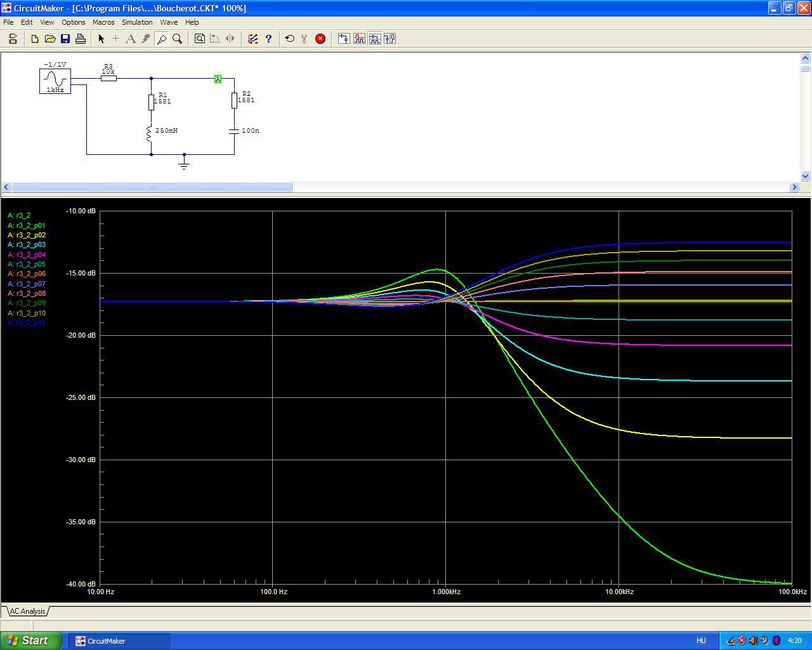Toggle trace r3_2_p08 in legend
812x650 pixels.
(27, 294)
